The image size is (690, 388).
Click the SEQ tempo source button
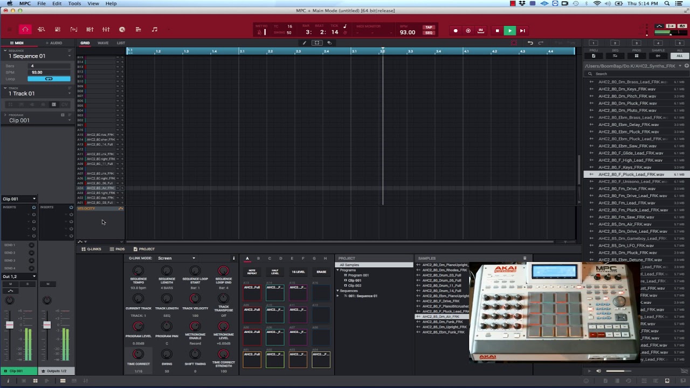tap(429, 32)
